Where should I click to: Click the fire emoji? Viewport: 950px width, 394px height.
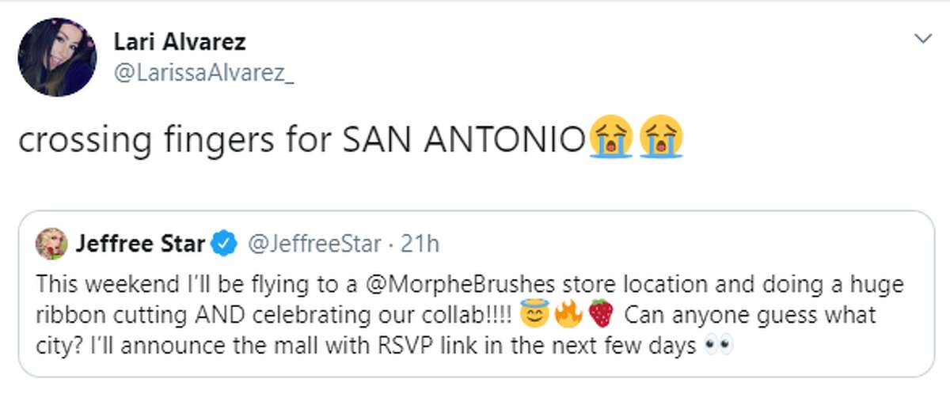(567, 316)
